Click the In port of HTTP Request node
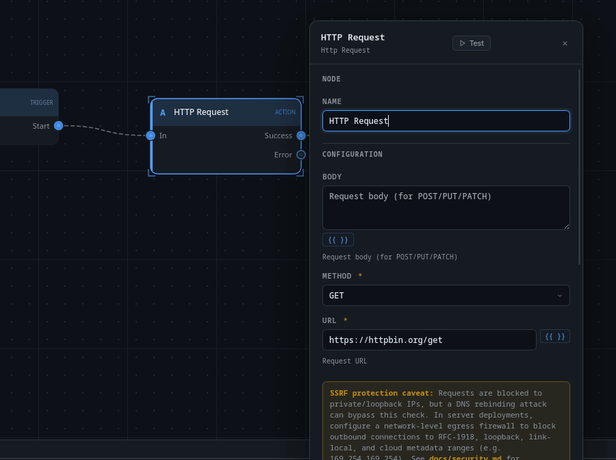The image size is (616, 460). coord(151,136)
